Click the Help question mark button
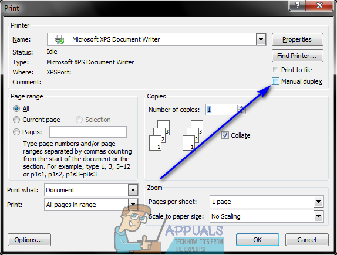The height and width of the screenshot is (255, 337). 298,5
